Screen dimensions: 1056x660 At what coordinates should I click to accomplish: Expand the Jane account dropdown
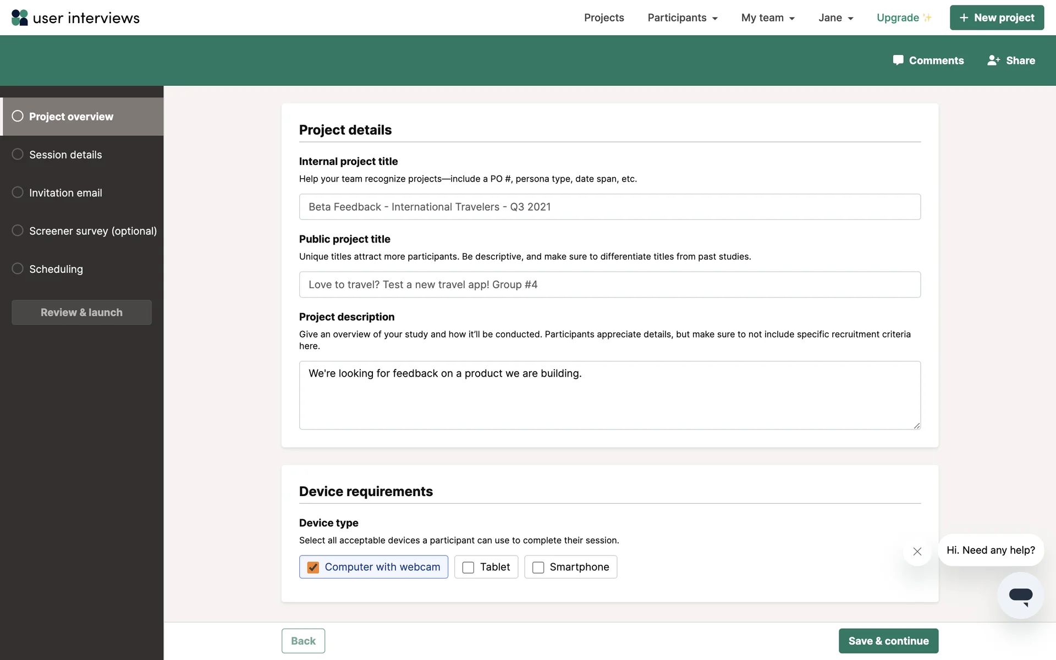coord(835,18)
